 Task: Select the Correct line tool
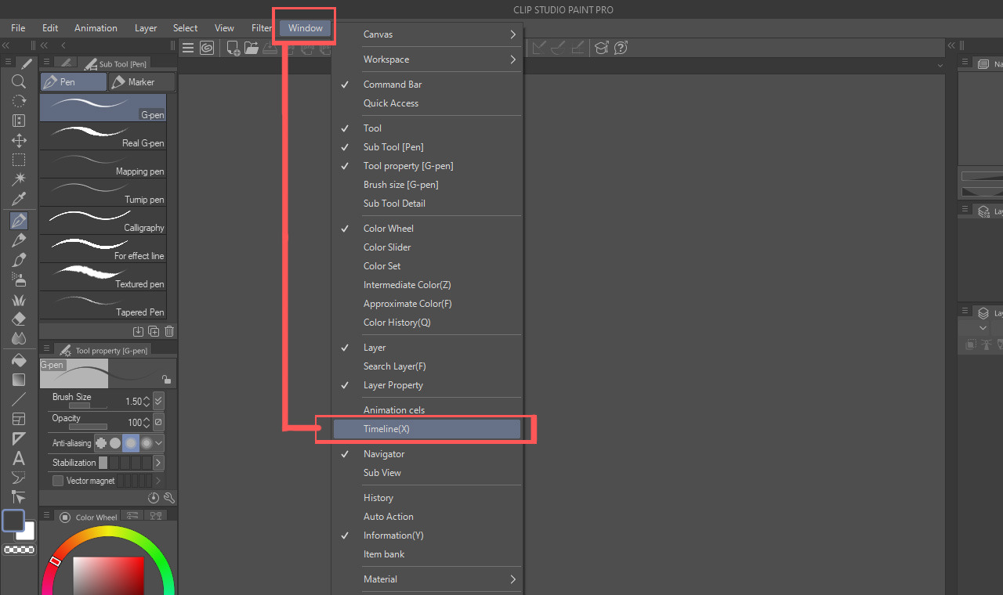point(19,497)
